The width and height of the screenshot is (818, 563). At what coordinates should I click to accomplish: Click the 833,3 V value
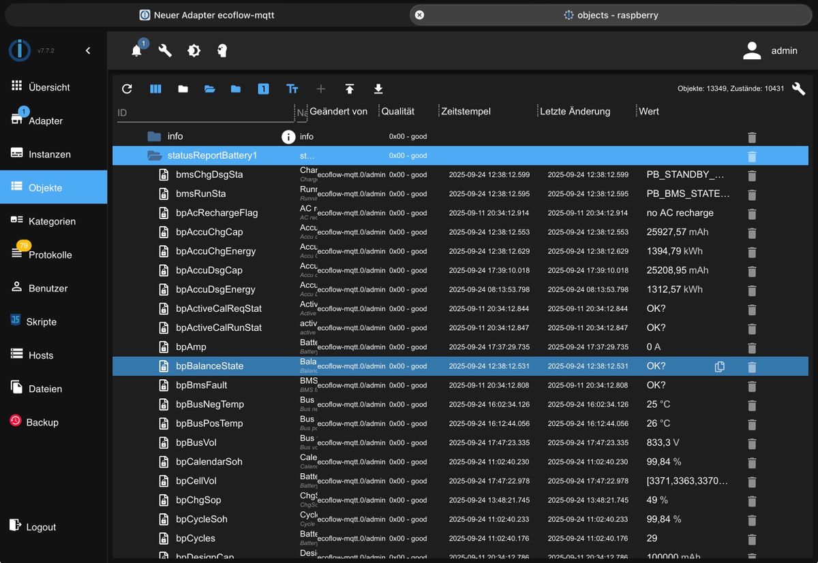click(663, 443)
